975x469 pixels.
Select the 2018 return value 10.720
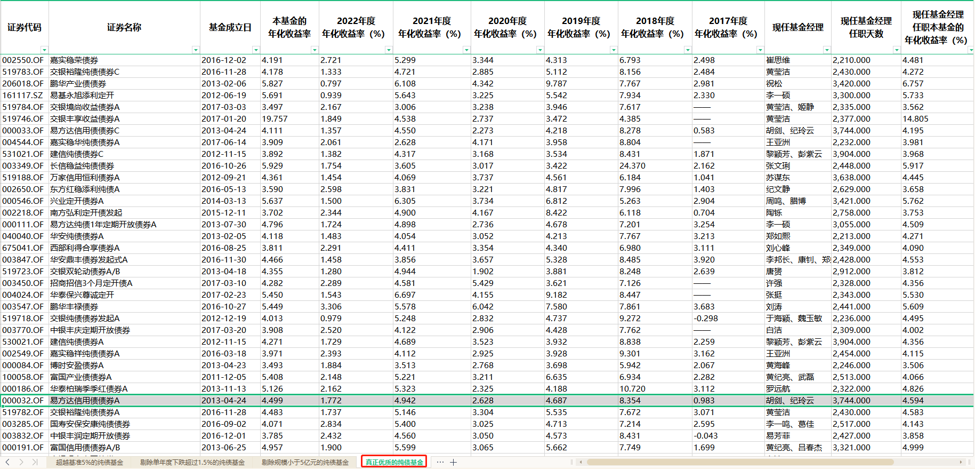(x=655, y=389)
